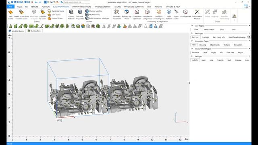
Task: Open the dropdown below the last ribbon icon
Action: click(x=234, y=20)
